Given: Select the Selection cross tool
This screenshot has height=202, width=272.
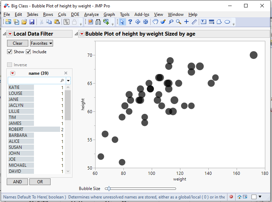Looking at the screenshot, I should pyautogui.click(x=138, y=22).
